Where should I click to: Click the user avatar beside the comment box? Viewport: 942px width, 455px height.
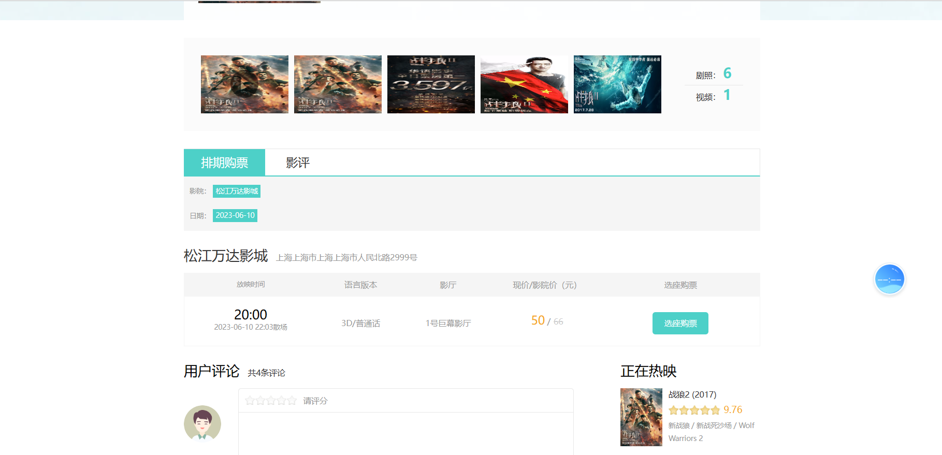202,423
